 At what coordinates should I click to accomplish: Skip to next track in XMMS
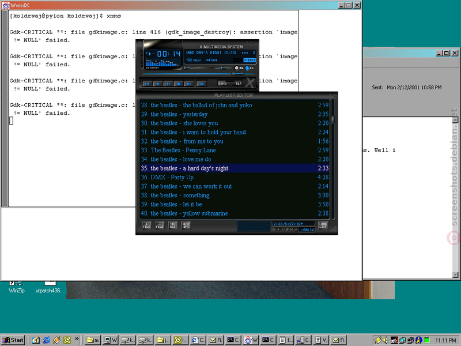[x=189, y=84]
